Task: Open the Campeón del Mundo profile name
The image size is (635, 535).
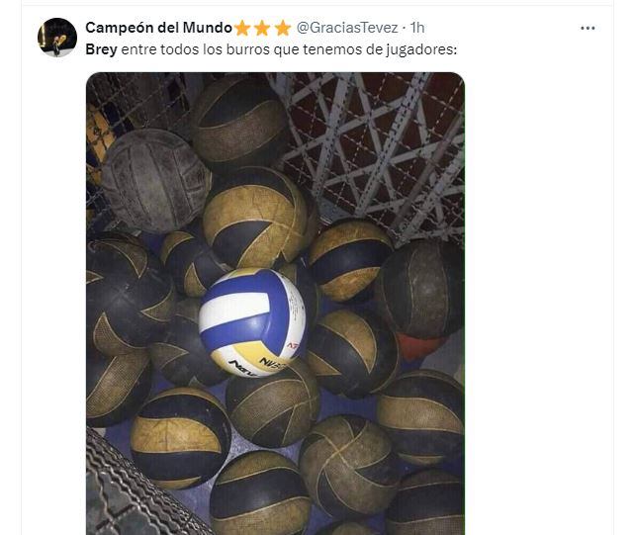Action: pos(158,28)
